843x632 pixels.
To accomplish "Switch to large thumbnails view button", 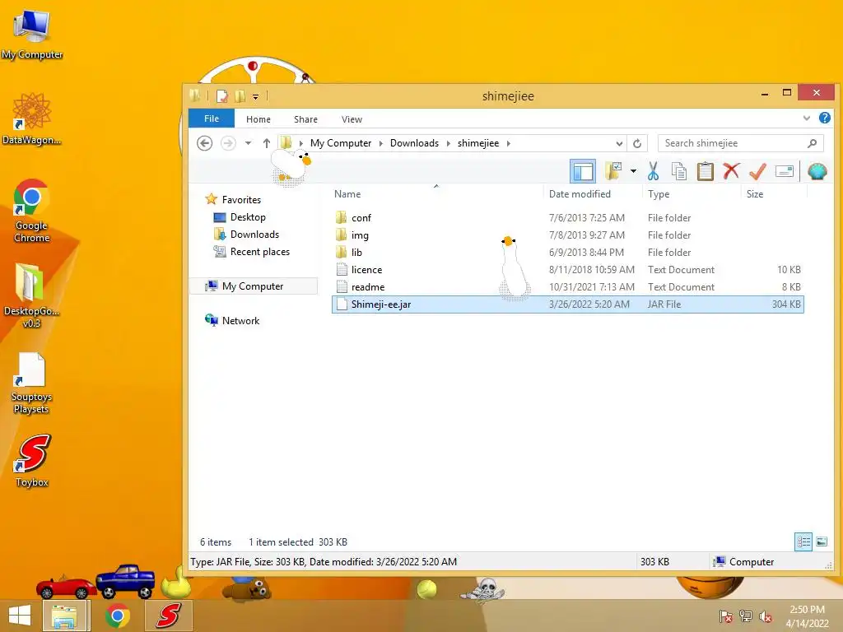I will pos(822,541).
